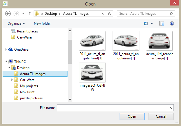Viewport: 181px width, 126px height.
Task: Select the Car-Ware folder under Desktop
Action: pyautogui.click(x=27, y=80)
